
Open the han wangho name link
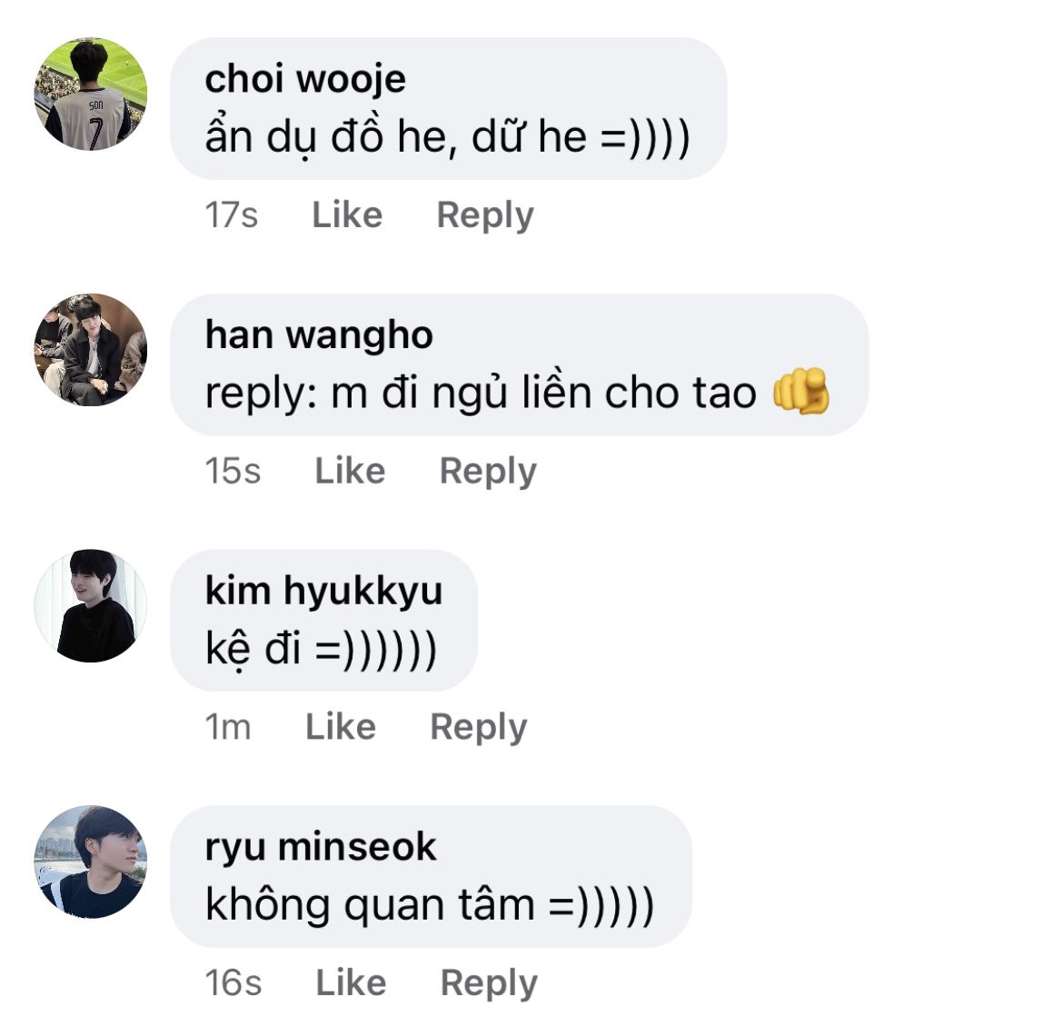319,335
